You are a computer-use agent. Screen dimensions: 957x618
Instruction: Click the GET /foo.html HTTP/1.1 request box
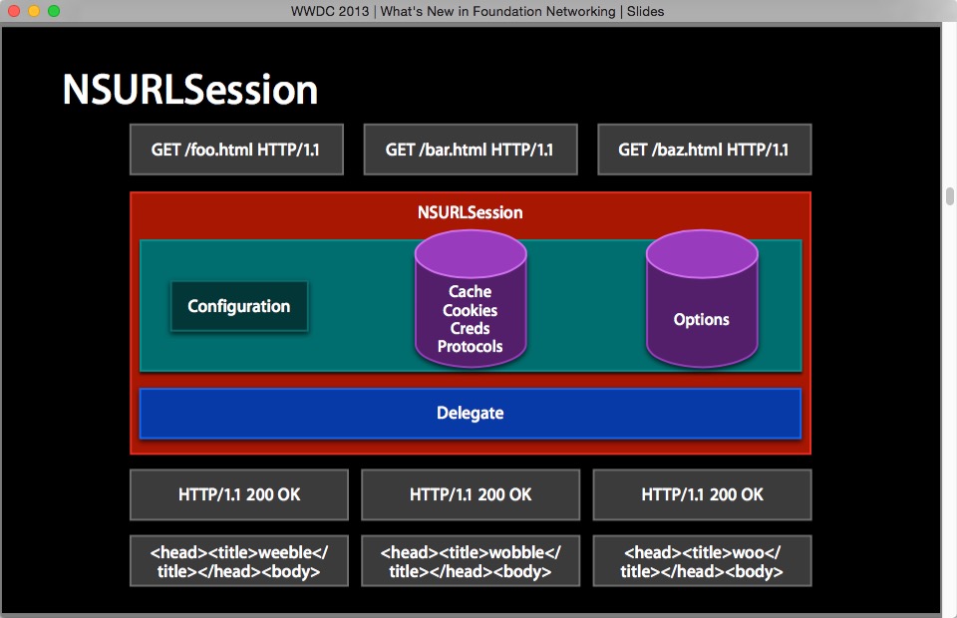[x=236, y=150]
